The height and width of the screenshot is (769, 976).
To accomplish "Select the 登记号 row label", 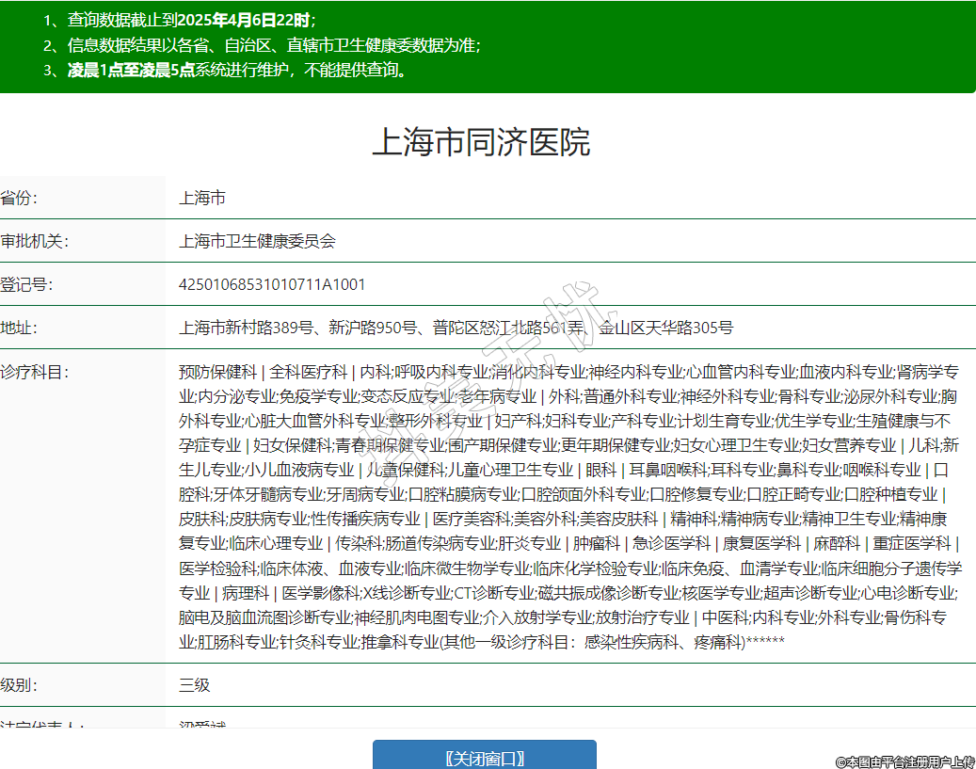I will (x=26, y=284).
